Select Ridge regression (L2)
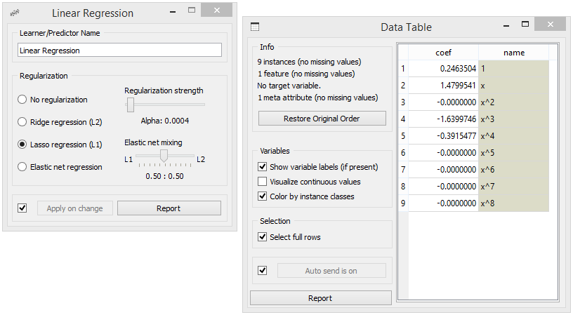573x315 pixels. [22, 122]
